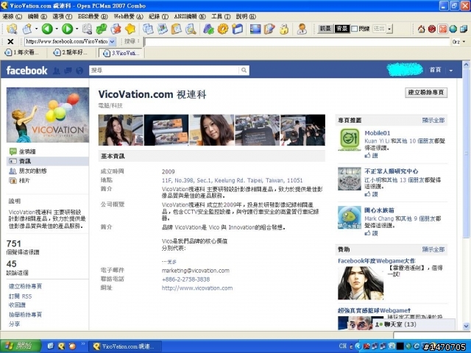Expand the address bar URL dropdown

click(x=112, y=41)
